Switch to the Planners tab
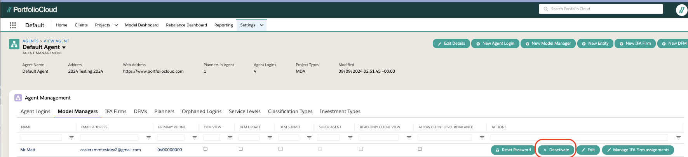688x157 pixels. pos(164,112)
